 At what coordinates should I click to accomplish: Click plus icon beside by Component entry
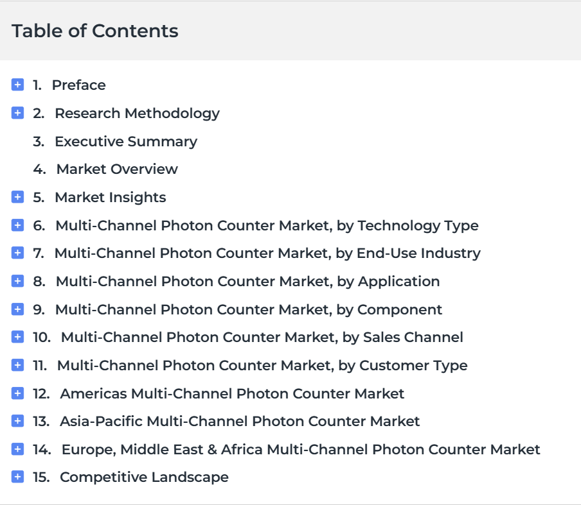click(x=17, y=309)
